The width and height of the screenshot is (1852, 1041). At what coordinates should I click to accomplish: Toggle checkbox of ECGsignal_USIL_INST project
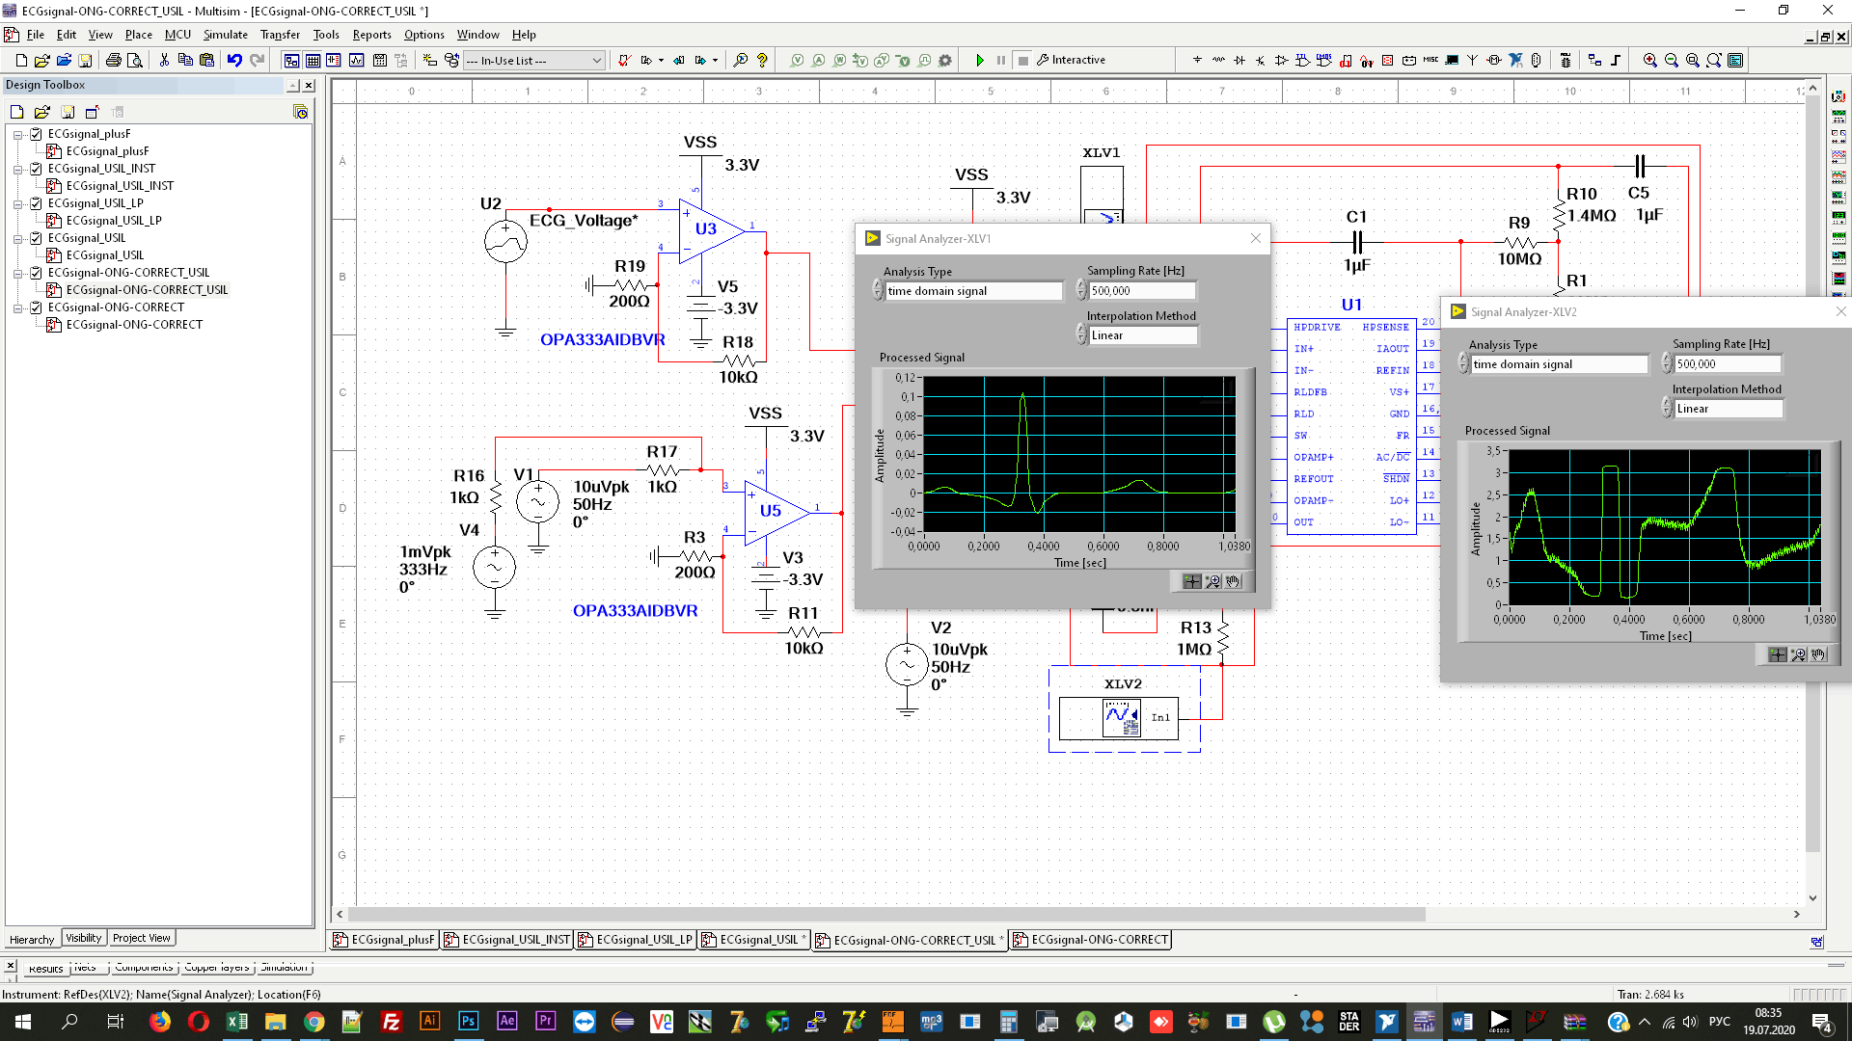pyautogui.click(x=36, y=169)
